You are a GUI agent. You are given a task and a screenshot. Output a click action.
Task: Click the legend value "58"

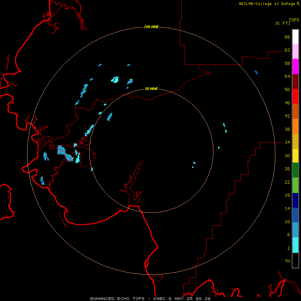pyautogui.click(x=287, y=63)
